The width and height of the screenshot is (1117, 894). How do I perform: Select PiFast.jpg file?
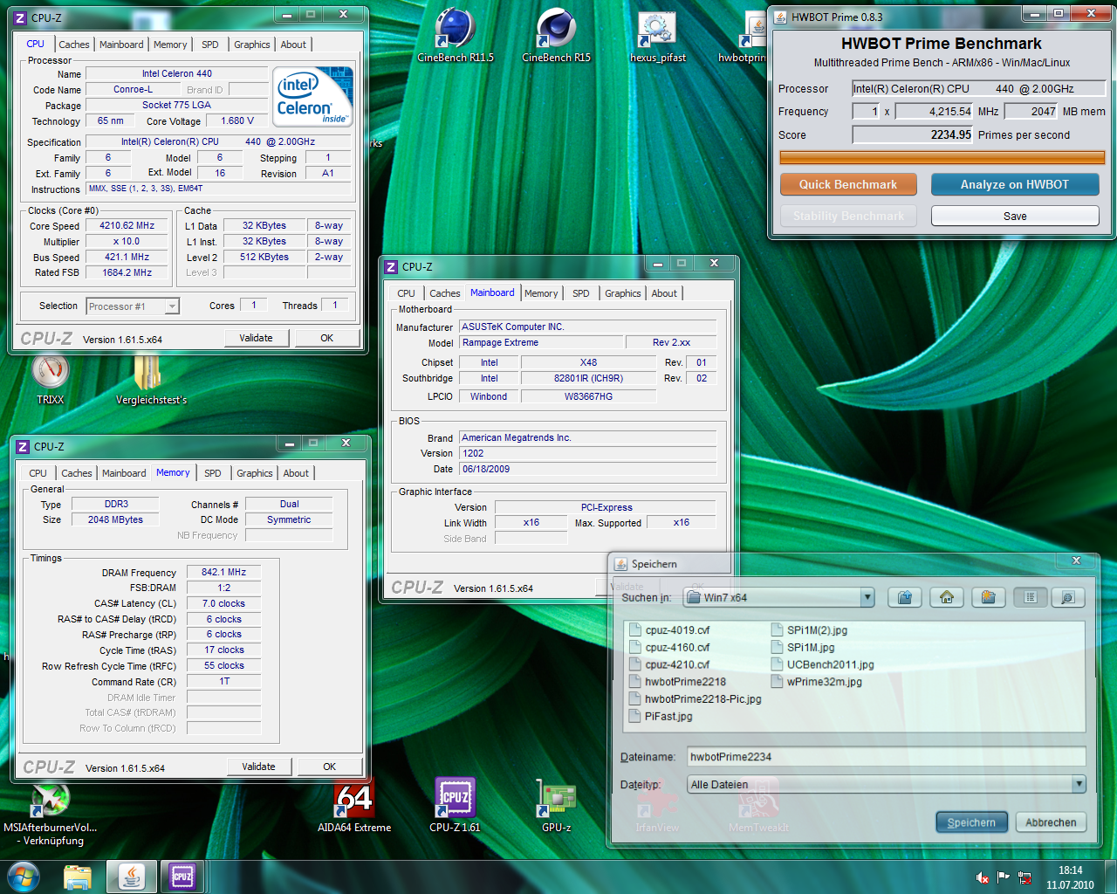pyautogui.click(x=661, y=716)
